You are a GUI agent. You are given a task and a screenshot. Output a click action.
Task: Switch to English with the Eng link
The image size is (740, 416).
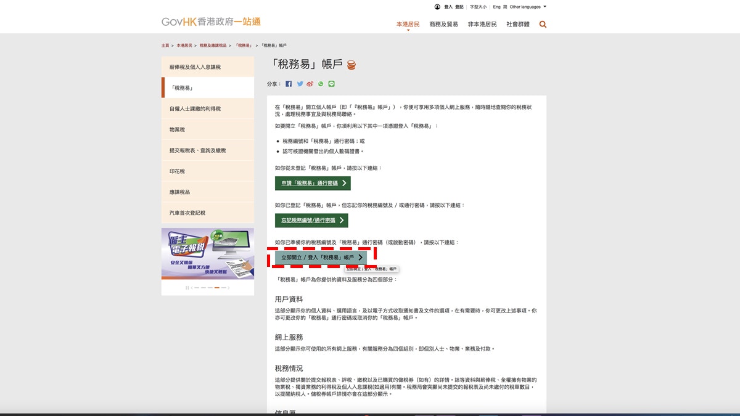pos(496,6)
